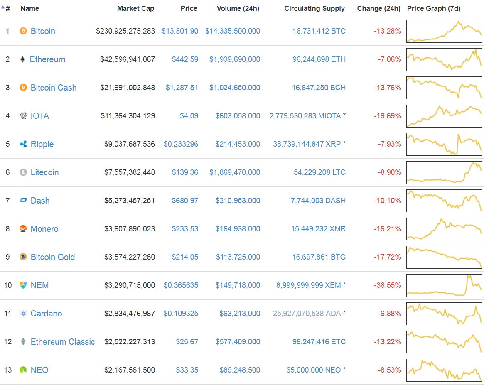The height and width of the screenshot is (385, 484).
Task: Click the Litecoin logo icon
Action: pyautogui.click(x=23, y=172)
